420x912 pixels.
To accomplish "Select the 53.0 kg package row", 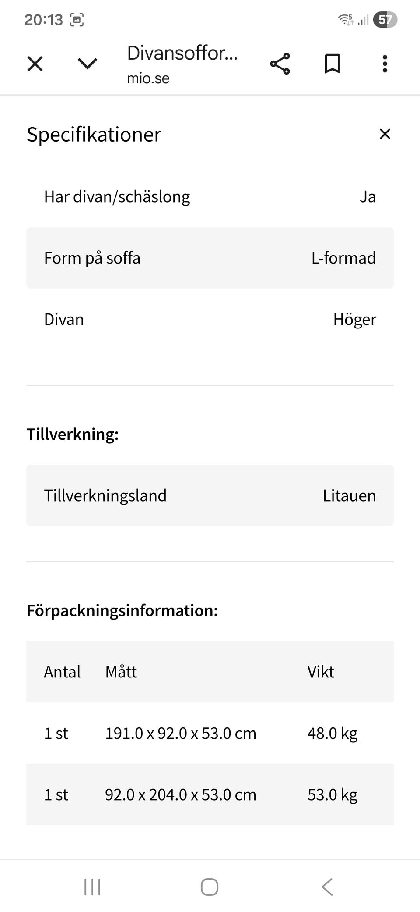I will (210, 794).
